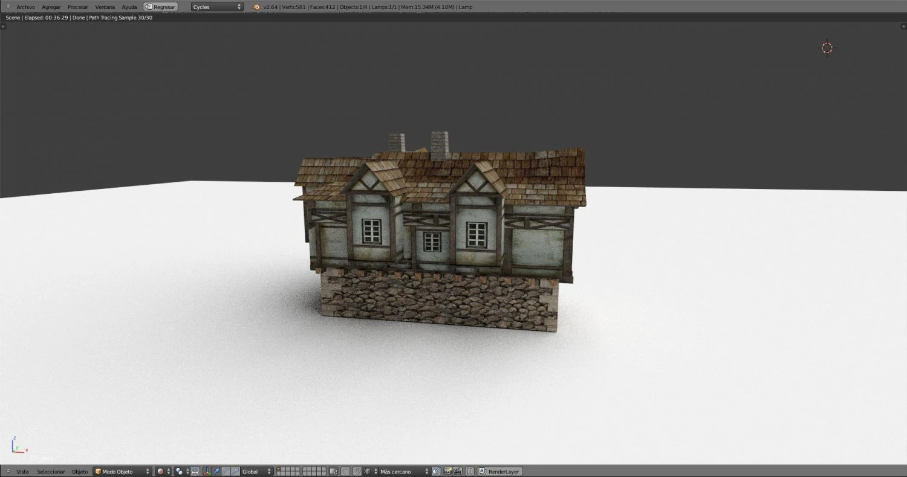Viewport: 907px width, 477px height.
Task: Click the 'v2.64' version text
Action: pyautogui.click(x=270, y=7)
